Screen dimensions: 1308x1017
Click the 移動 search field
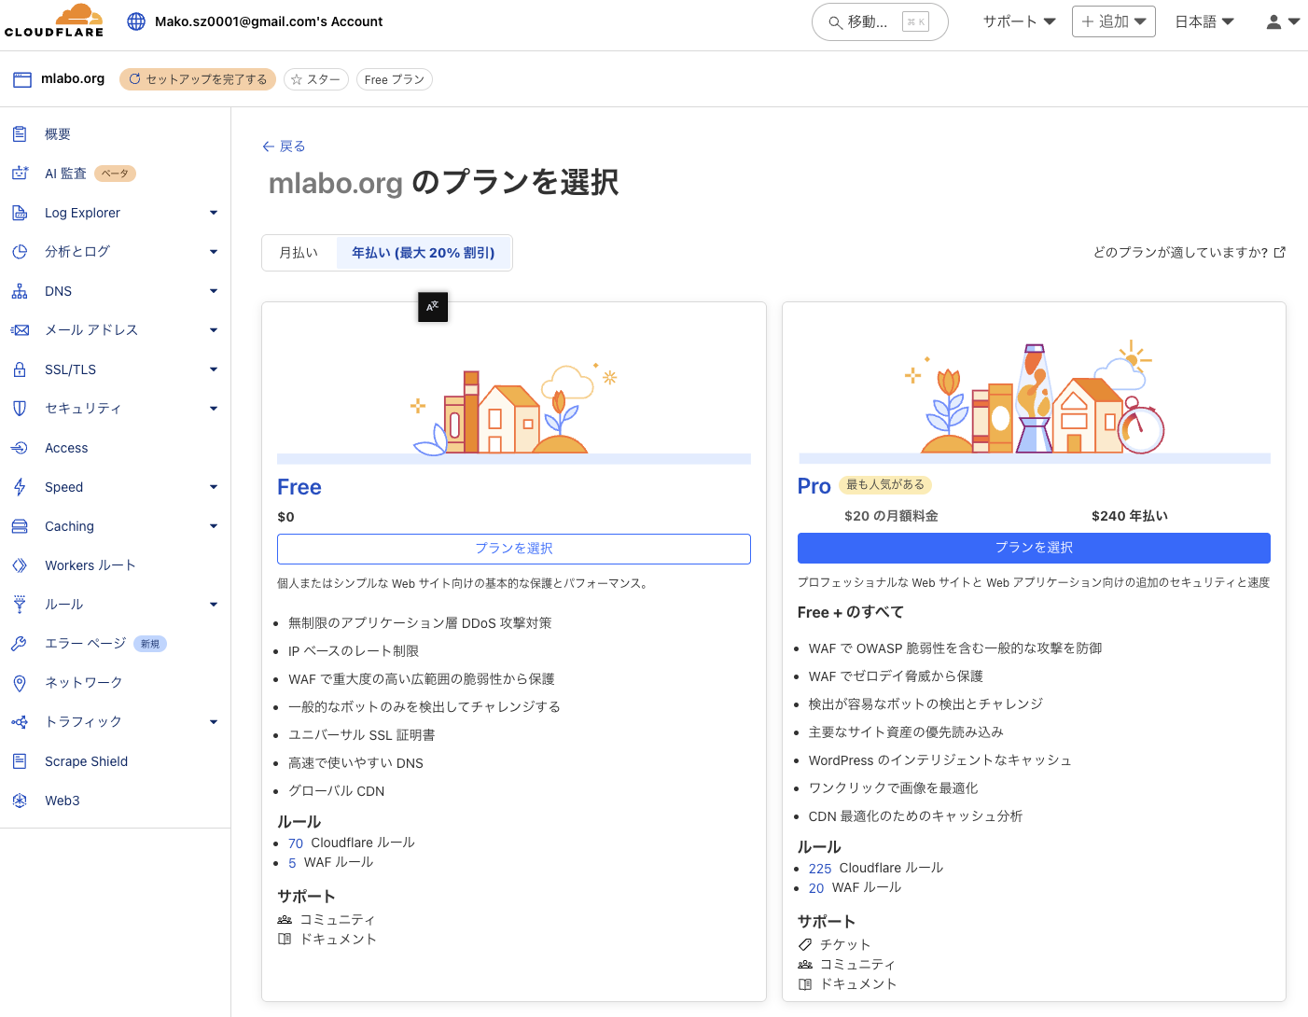(877, 21)
